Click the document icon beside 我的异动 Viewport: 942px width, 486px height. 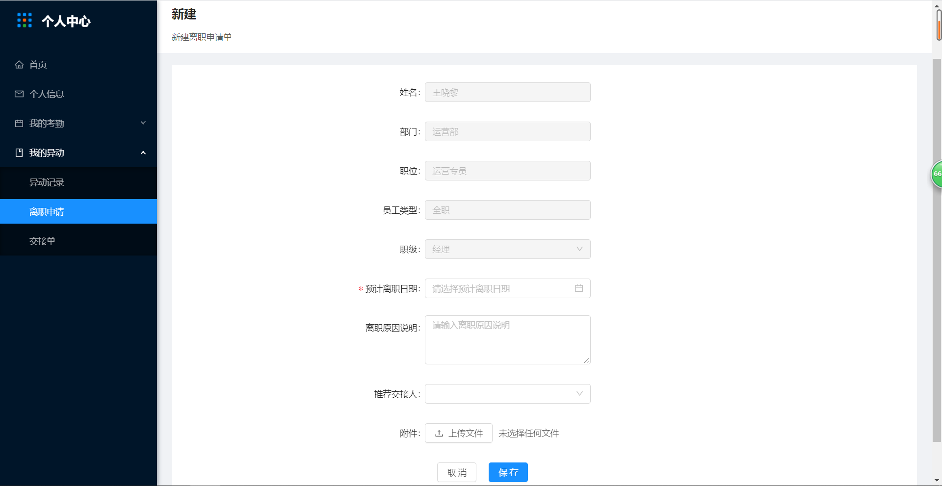pos(19,153)
